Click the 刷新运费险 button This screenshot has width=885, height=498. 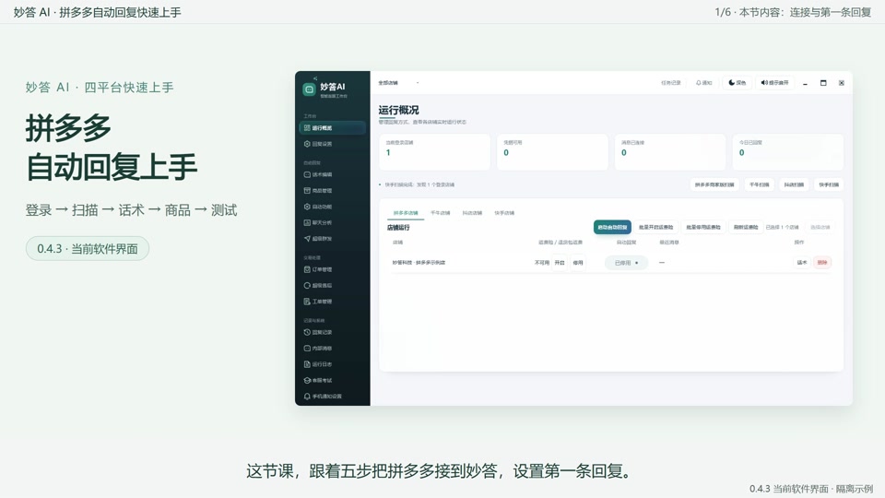(746, 227)
